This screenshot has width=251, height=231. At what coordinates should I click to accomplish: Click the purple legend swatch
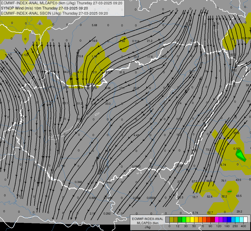coord(221,219)
